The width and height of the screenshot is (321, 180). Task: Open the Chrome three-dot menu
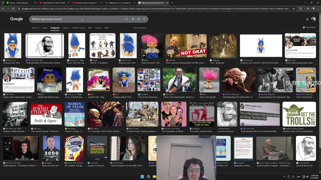click(317, 9)
